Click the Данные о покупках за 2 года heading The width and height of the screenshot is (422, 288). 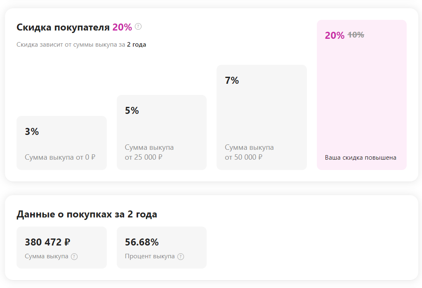[87, 215]
